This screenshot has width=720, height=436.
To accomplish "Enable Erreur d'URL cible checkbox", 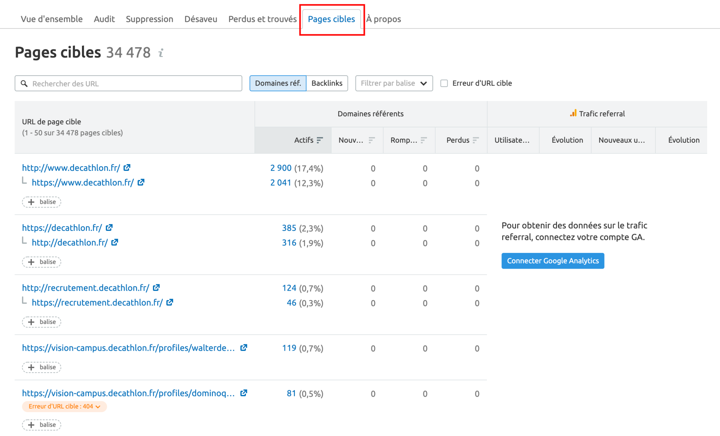I will point(444,83).
